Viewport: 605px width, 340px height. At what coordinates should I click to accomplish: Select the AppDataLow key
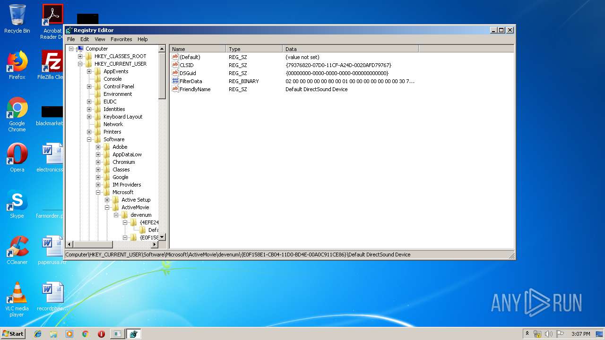tap(127, 154)
